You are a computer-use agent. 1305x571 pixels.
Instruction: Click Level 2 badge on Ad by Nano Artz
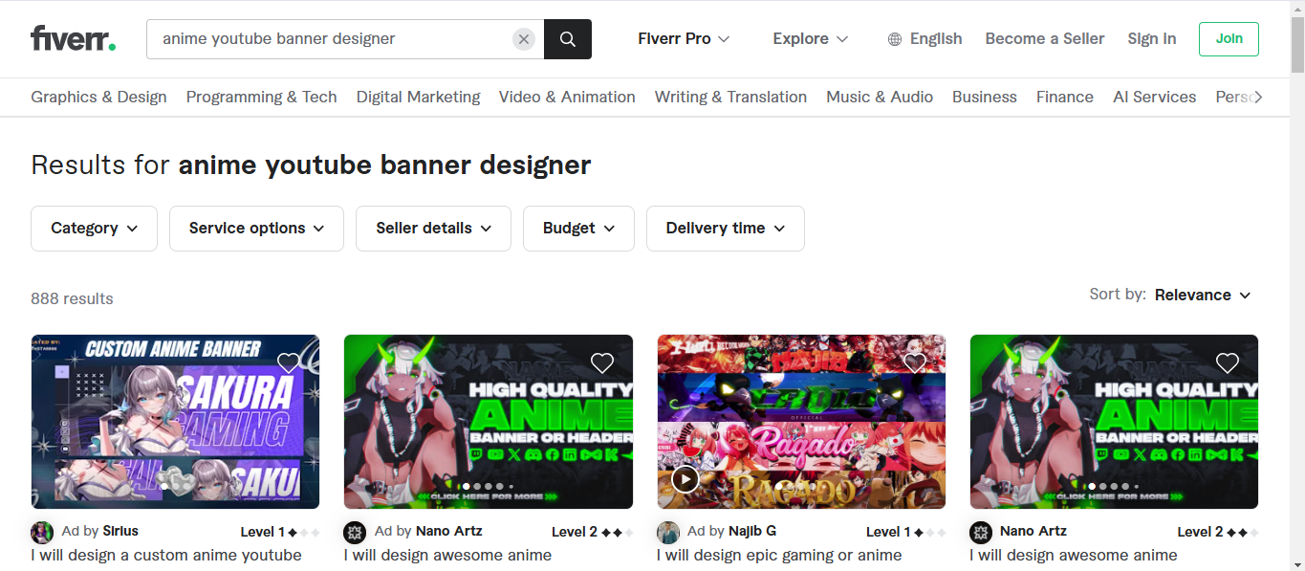pyautogui.click(x=593, y=533)
